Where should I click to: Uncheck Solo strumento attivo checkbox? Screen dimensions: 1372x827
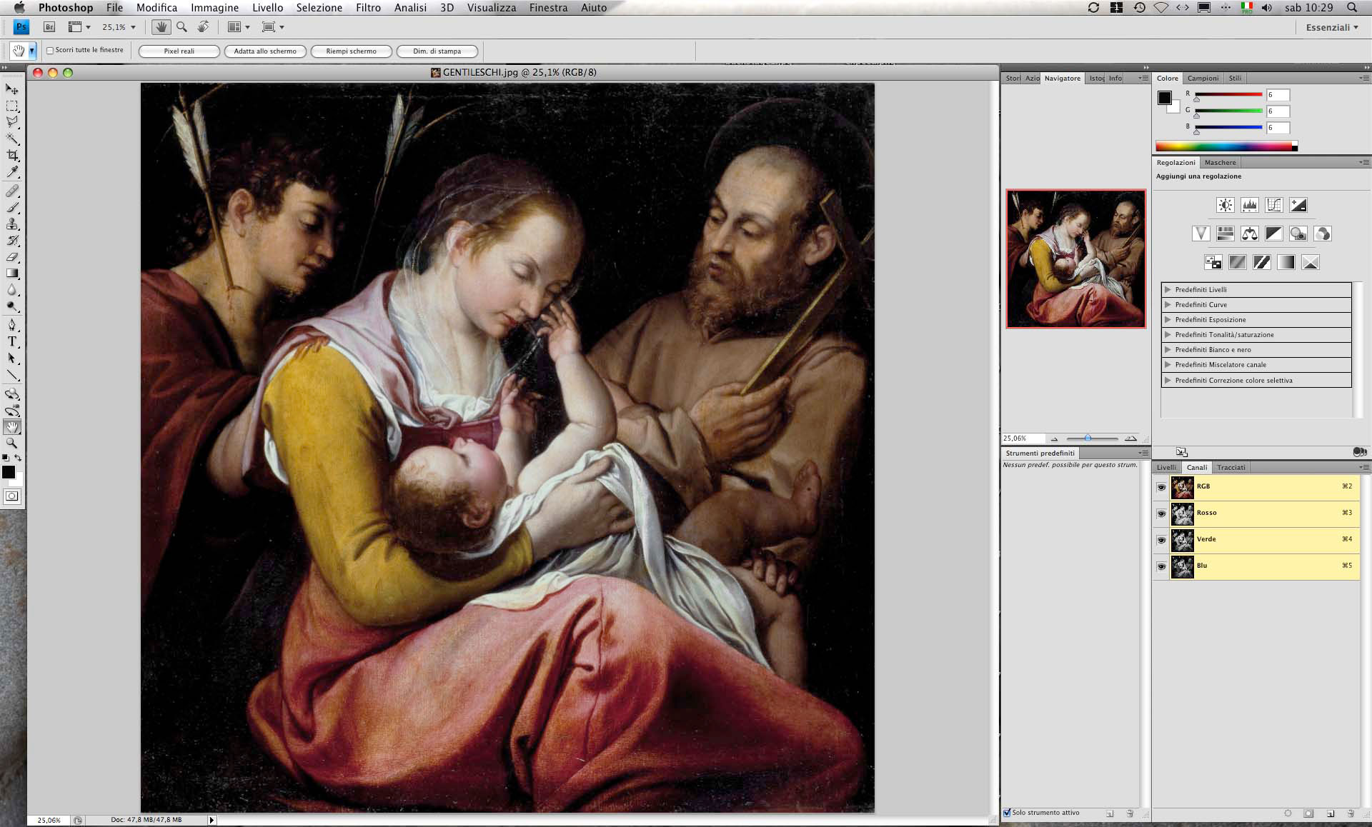(1007, 813)
